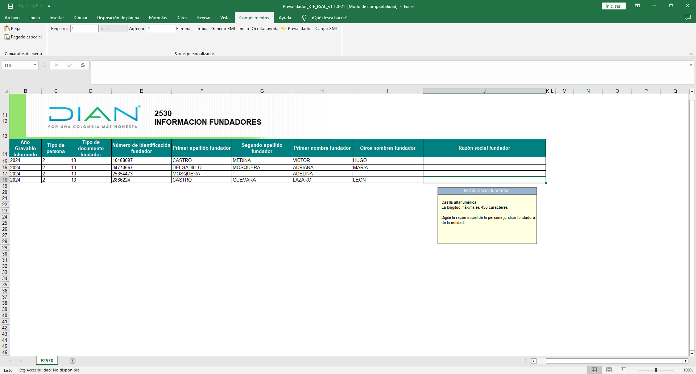This screenshot has height=374, width=696.
Task: Select the F2530 sheet tab
Action: (x=47, y=361)
